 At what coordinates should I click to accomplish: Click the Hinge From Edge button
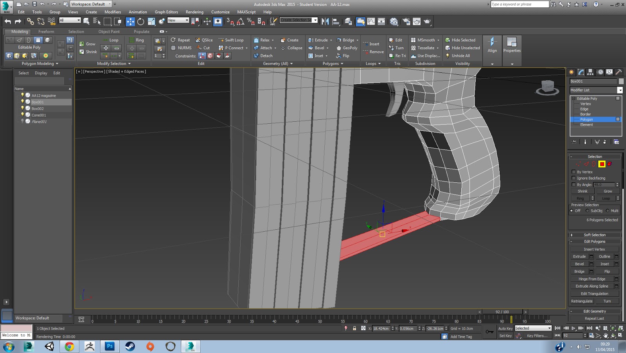tap(592, 279)
